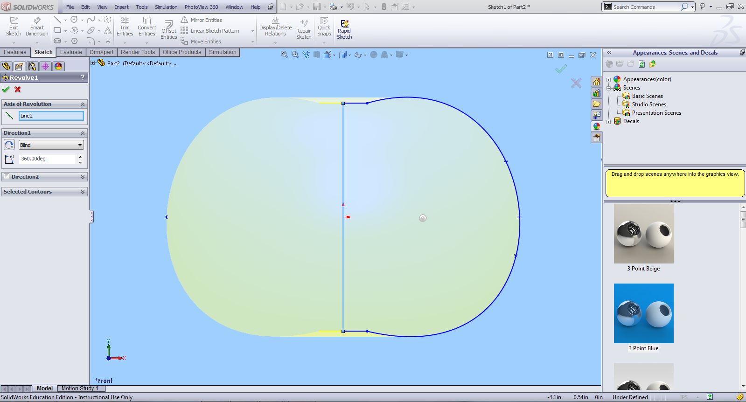
Task: Confirm sketch via corner green checkmark
Action: point(561,69)
